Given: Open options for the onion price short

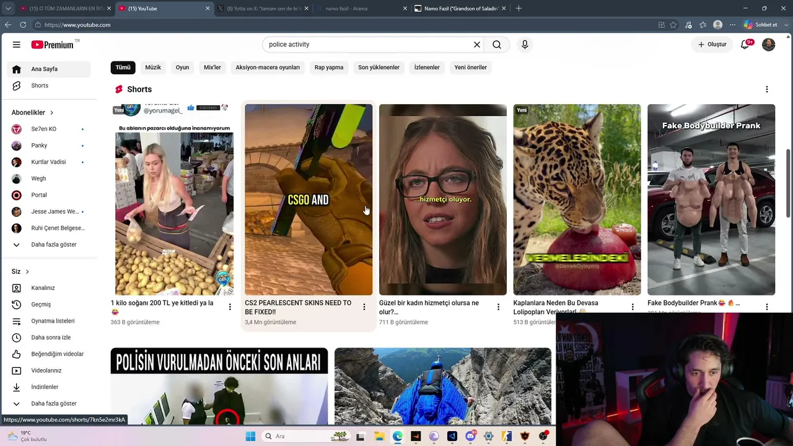Looking at the screenshot, I should click(x=230, y=307).
